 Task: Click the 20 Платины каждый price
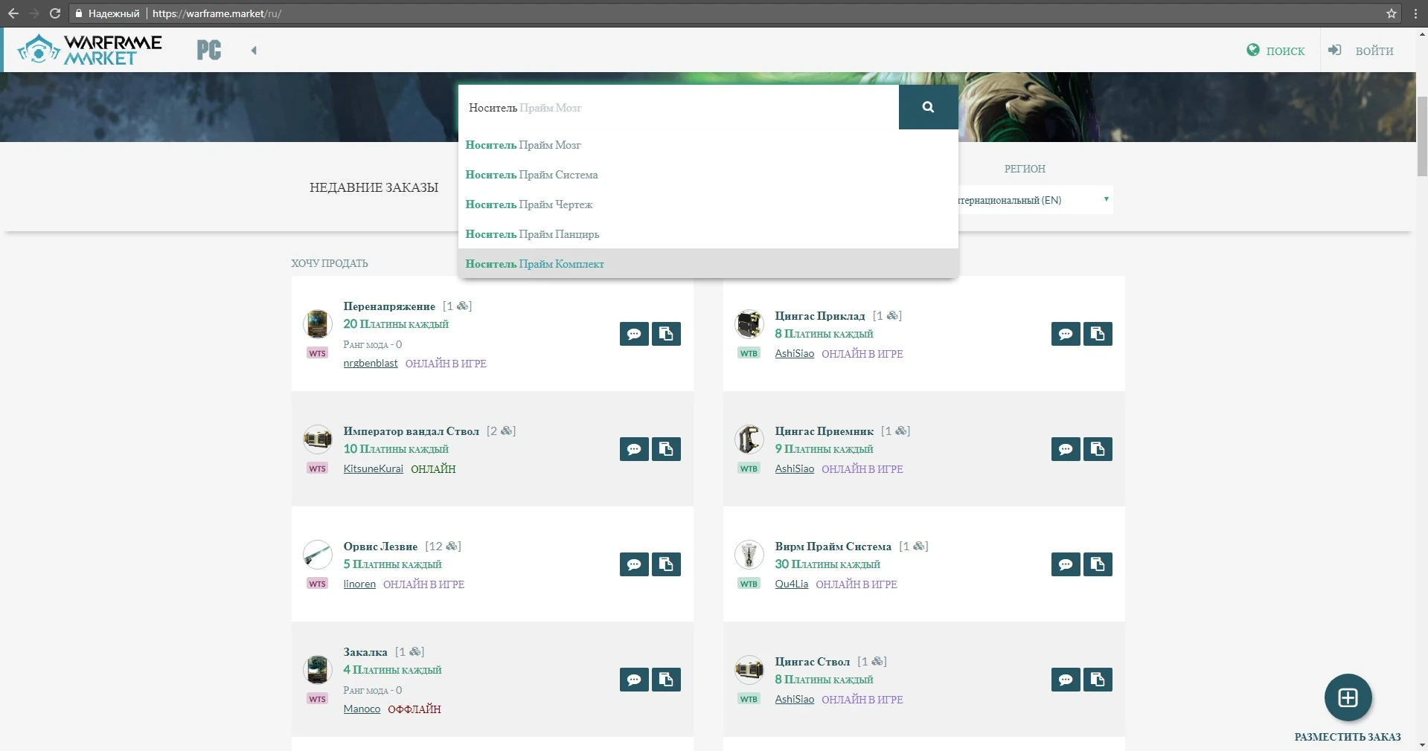point(396,324)
